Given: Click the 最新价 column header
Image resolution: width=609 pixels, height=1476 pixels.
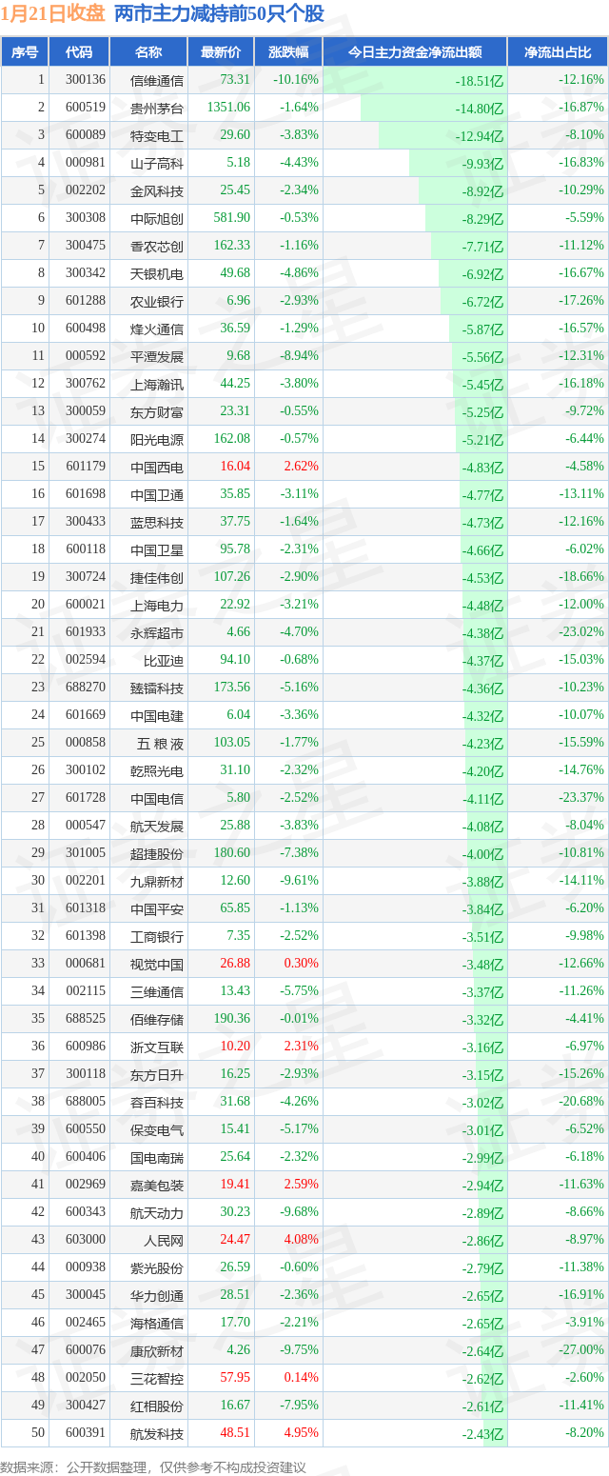Looking at the screenshot, I should click(222, 51).
